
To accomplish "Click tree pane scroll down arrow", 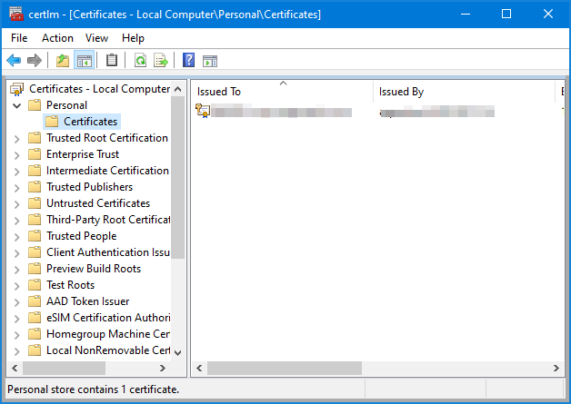I will pyautogui.click(x=177, y=352).
